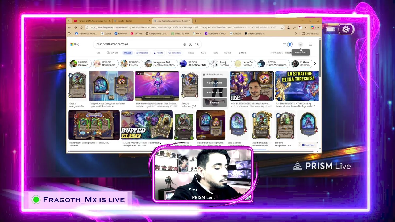Switch to the NEWS tab
Viewport: 395px width, 222px height.
point(215,53)
